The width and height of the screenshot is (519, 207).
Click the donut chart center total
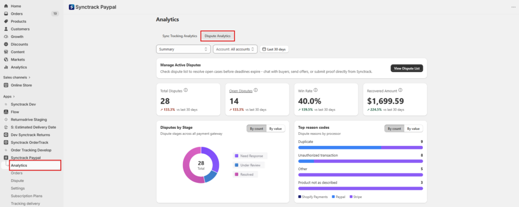click(x=201, y=165)
